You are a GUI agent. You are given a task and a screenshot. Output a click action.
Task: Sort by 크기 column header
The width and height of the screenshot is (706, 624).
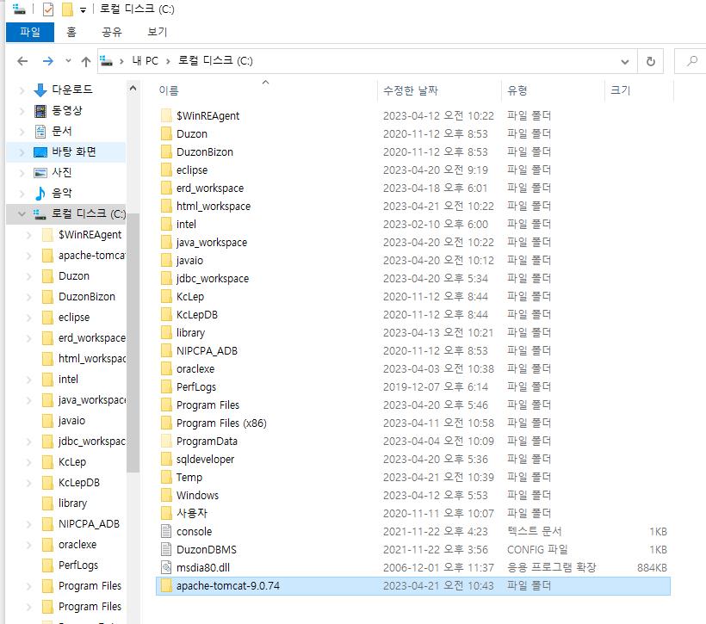coord(620,90)
